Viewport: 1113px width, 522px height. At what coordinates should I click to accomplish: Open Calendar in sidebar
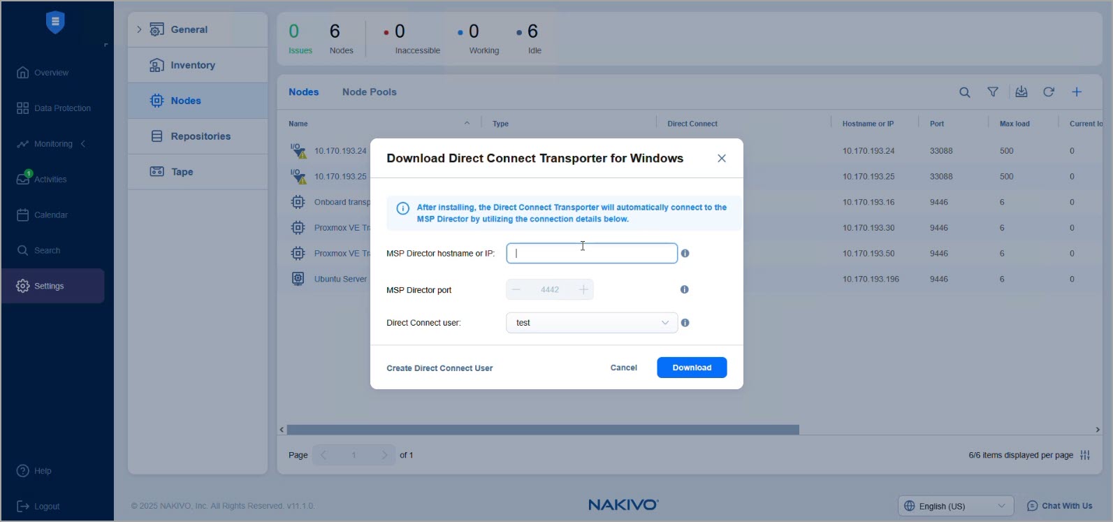[x=42, y=215]
